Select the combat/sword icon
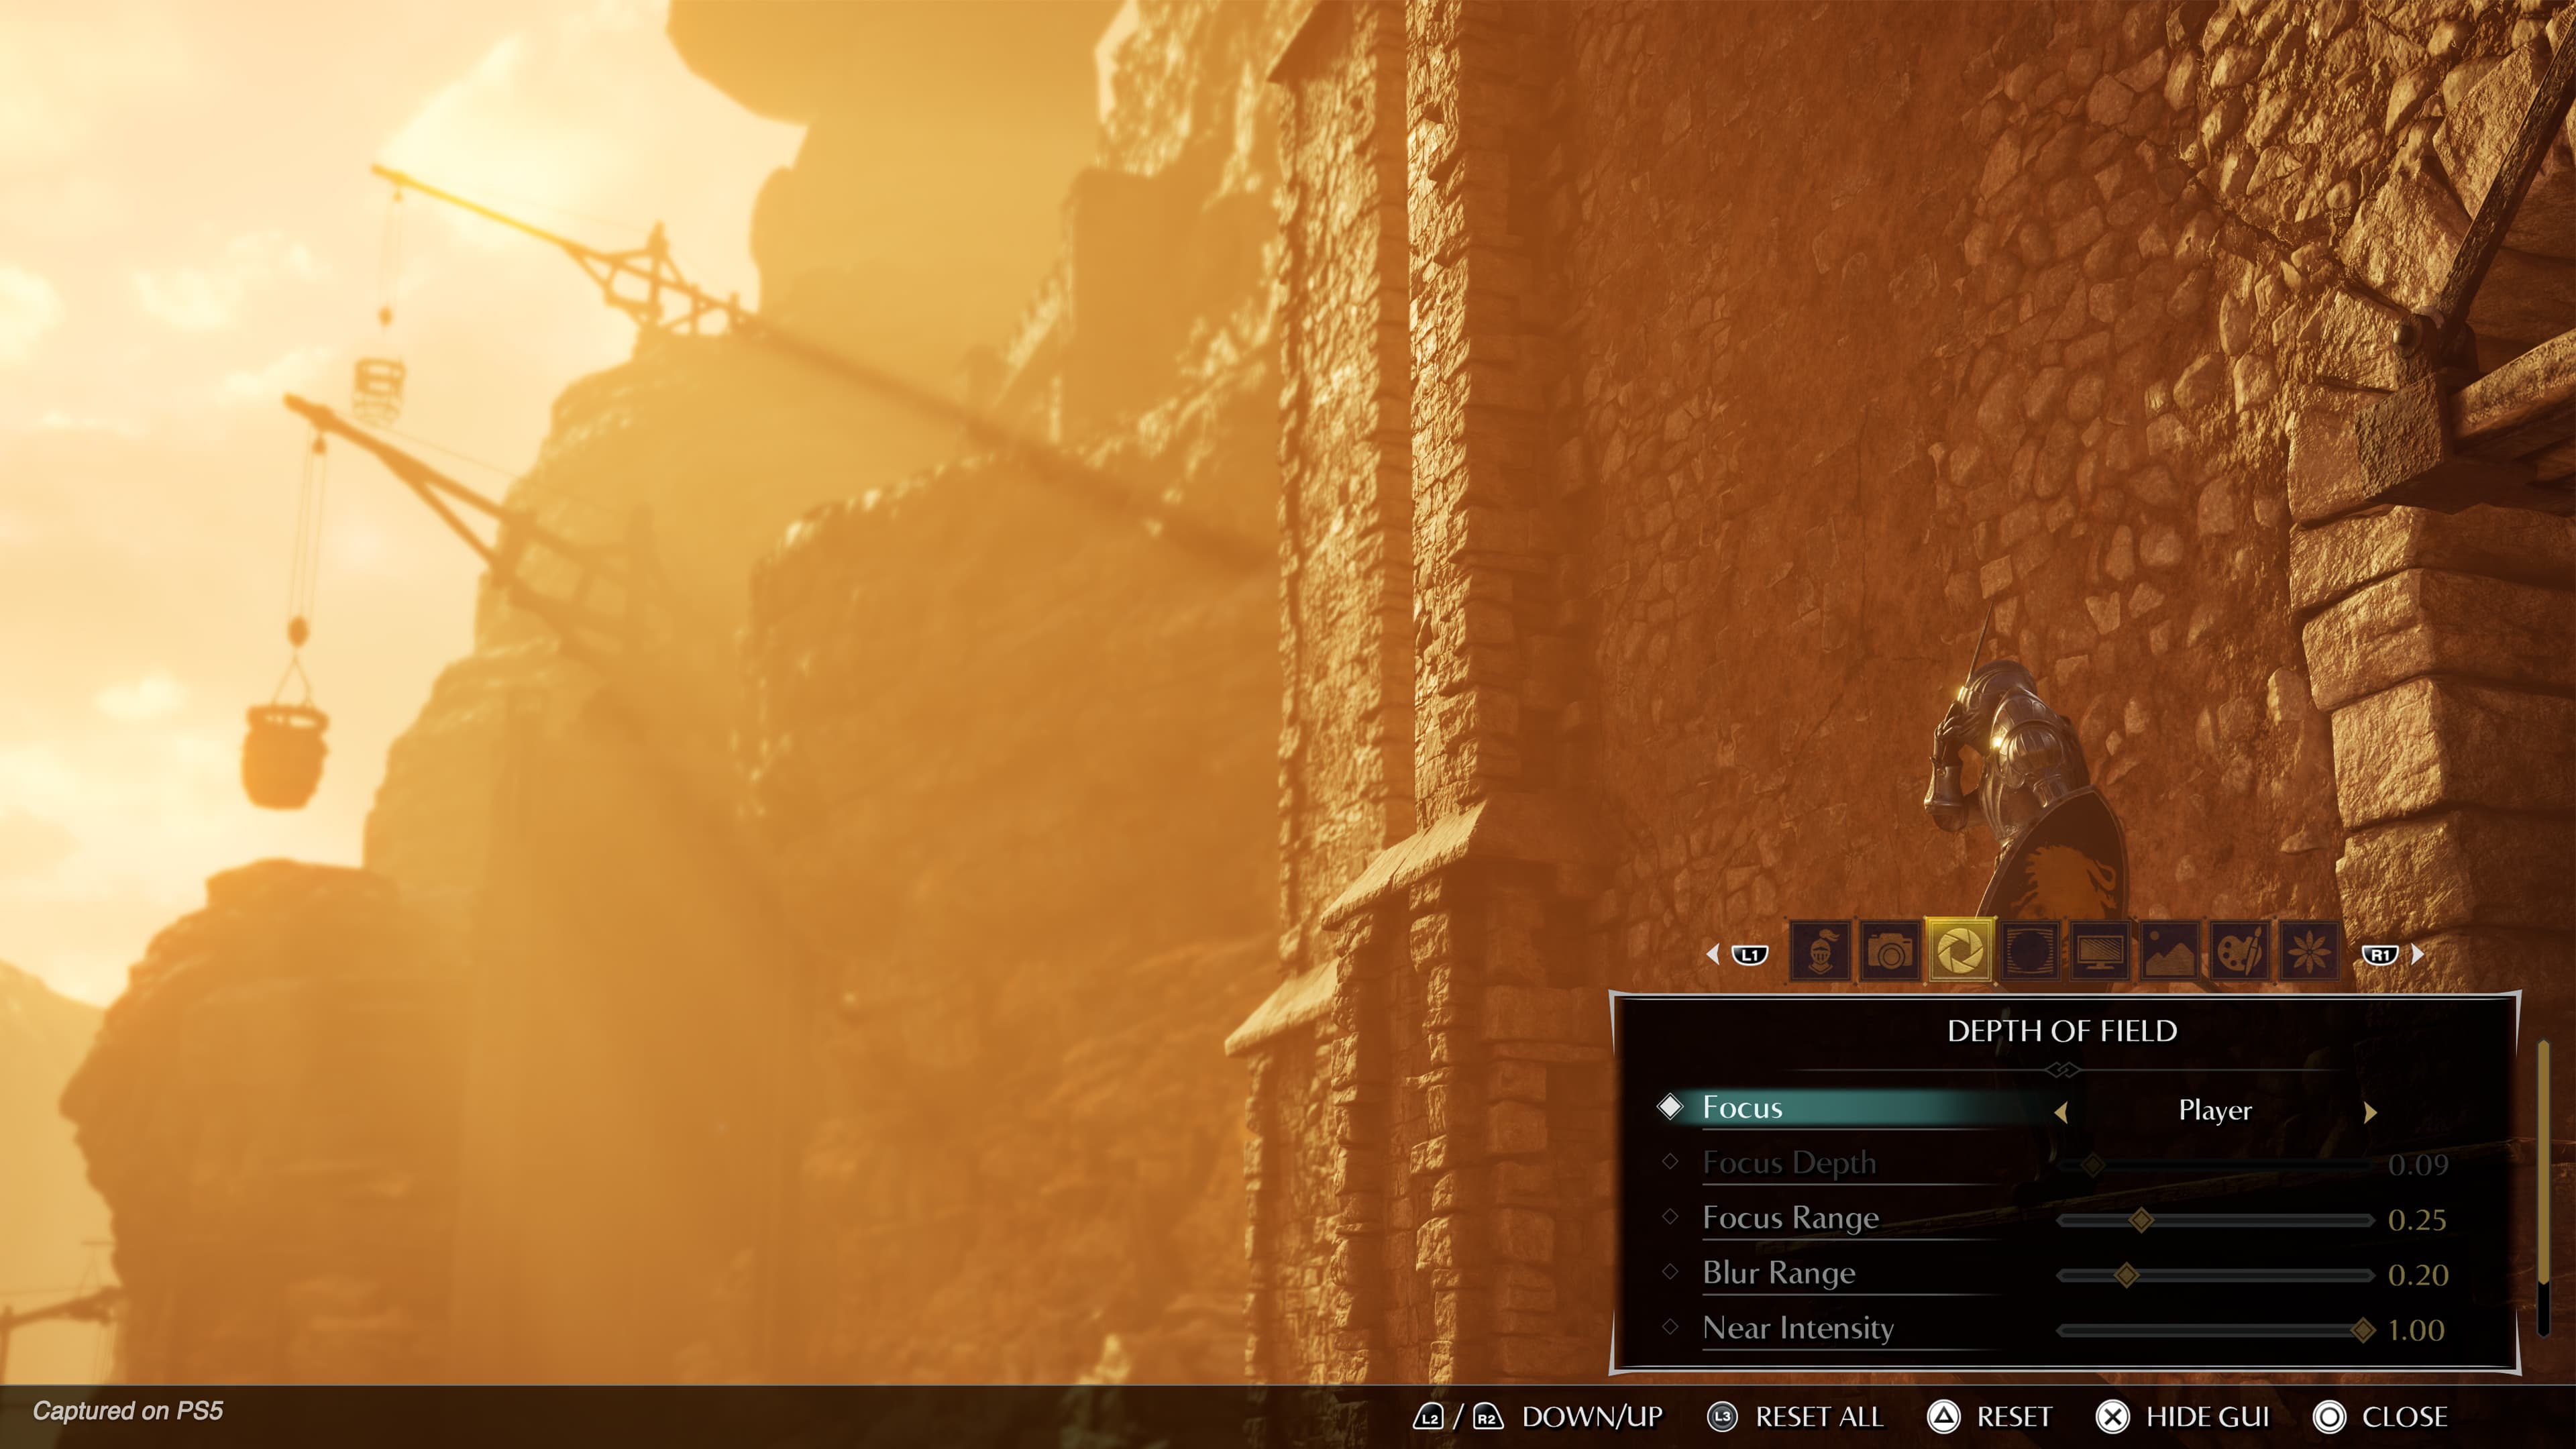The height and width of the screenshot is (1449, 2576). (1821, 952)
